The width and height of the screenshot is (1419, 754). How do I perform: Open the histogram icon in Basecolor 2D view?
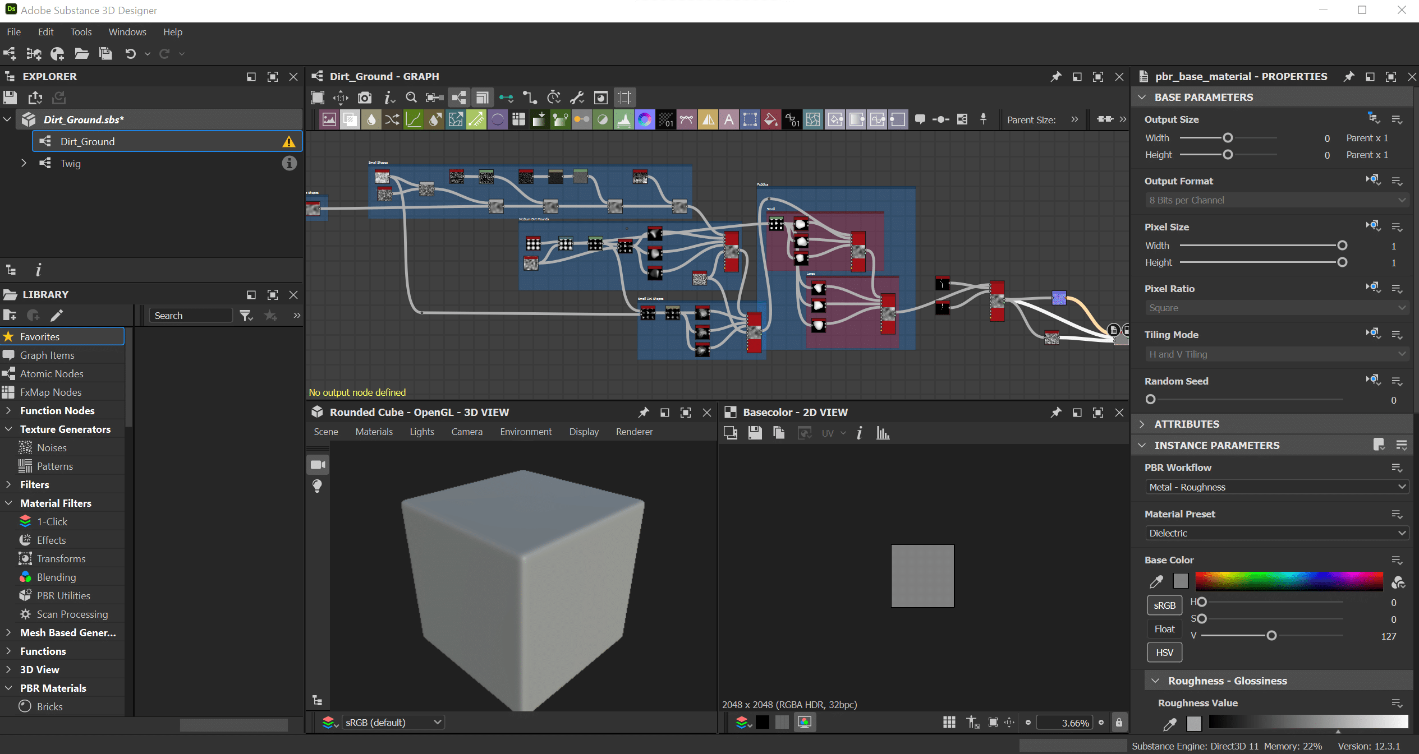tap(883, 433)
